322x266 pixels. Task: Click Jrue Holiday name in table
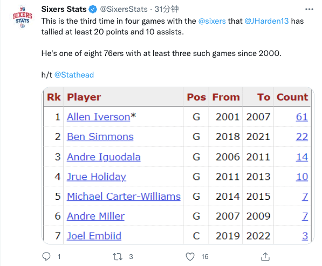(x=97, y=177)
